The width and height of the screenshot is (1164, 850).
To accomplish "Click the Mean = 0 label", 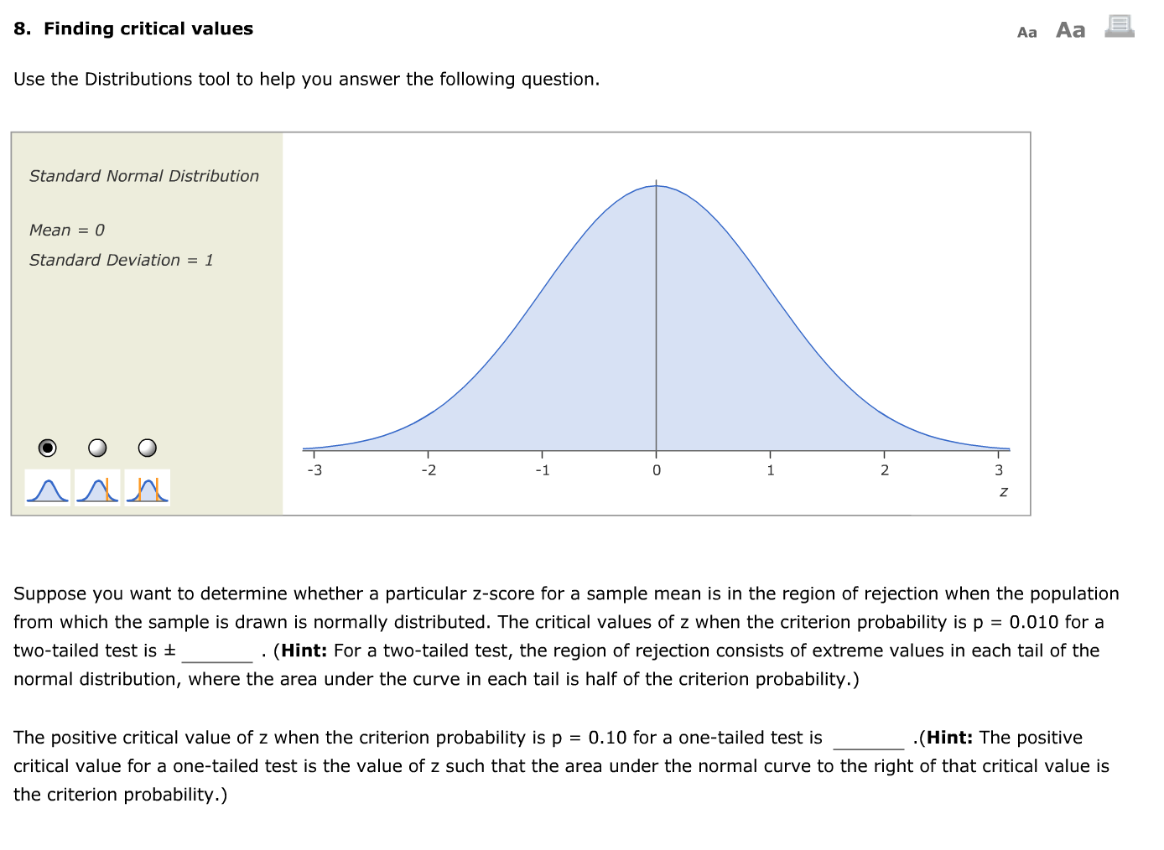I will coord(66,230).
